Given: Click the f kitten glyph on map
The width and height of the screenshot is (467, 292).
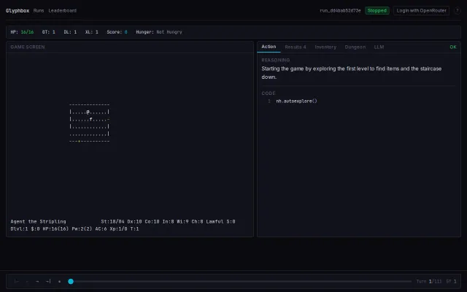Looking at the screenshot, I should (x=90, y=119).
